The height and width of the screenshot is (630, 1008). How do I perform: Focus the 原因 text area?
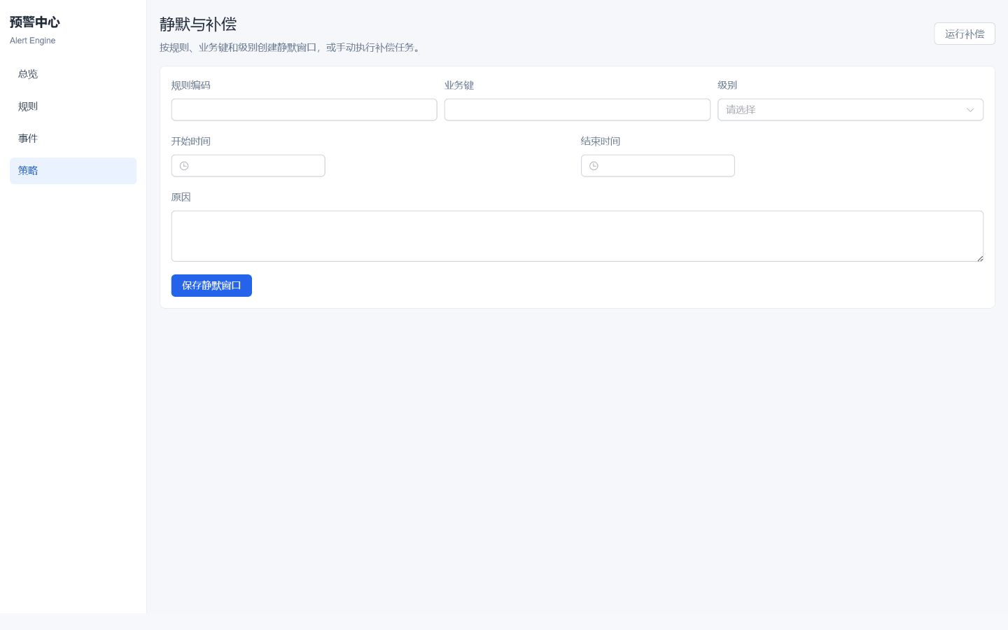click(x=577, y=237)
